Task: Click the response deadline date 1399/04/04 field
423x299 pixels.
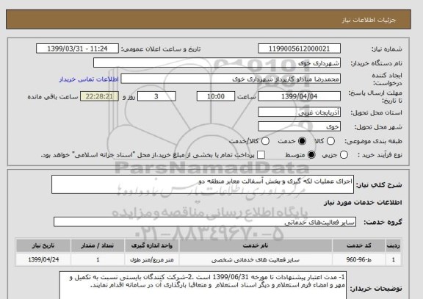Action: tap(299, 96)
